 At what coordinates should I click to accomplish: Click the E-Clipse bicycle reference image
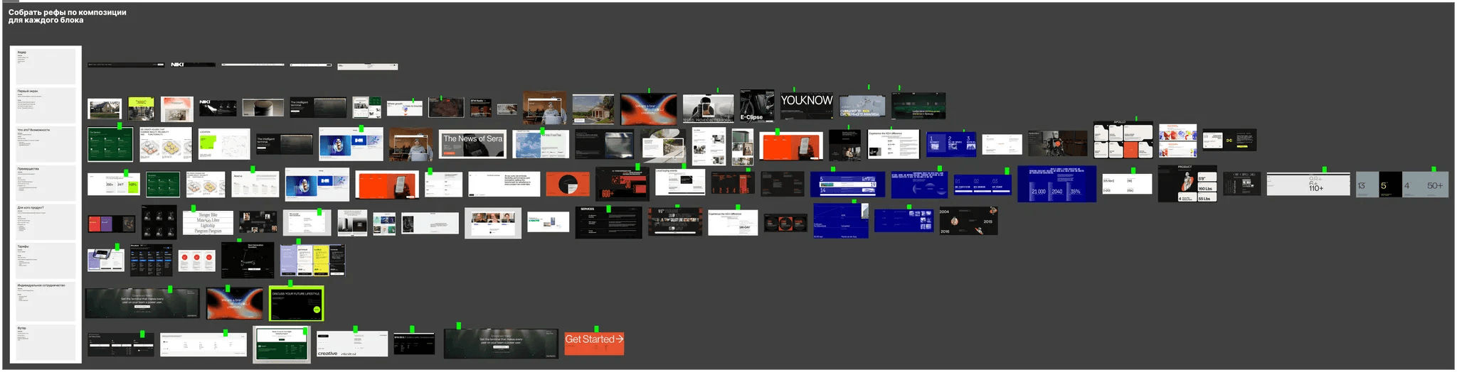pos(756,106)
